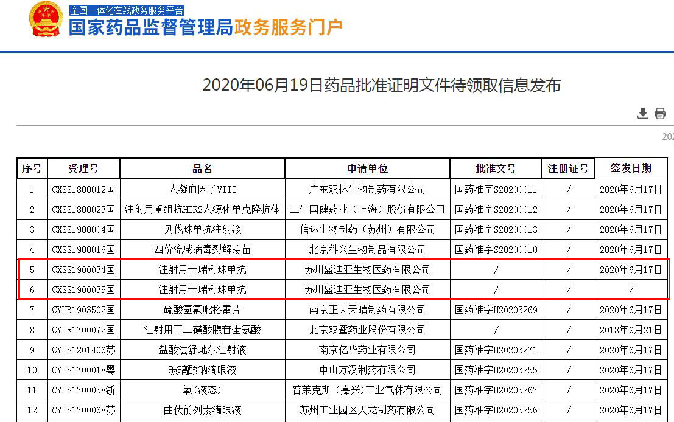Select cell 国药准字S20200013
This screenshot has height=422, width=674.
[x=496, y=230]
